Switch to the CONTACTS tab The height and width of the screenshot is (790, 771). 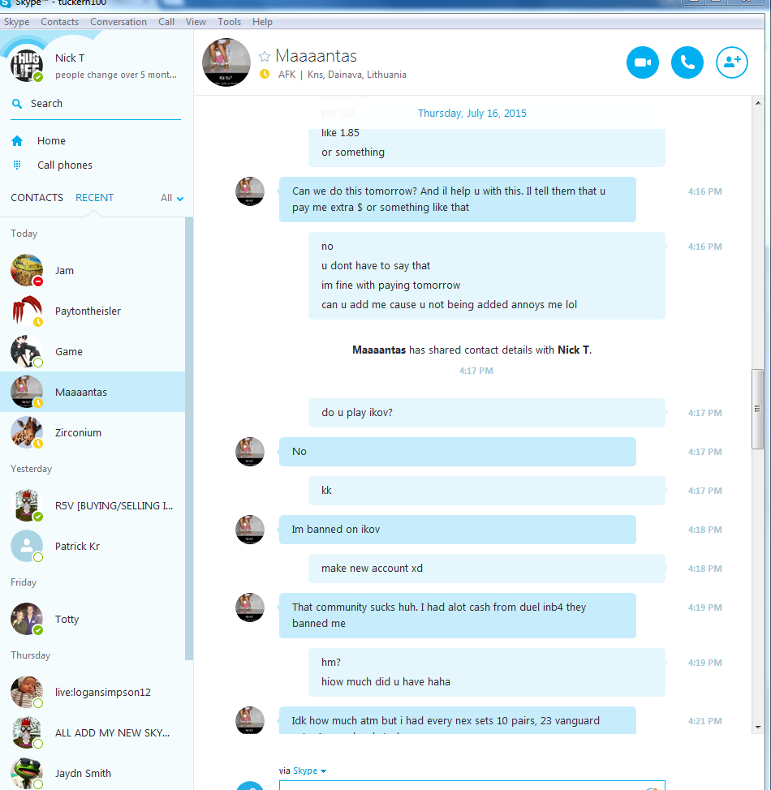[x=37, y=198]
